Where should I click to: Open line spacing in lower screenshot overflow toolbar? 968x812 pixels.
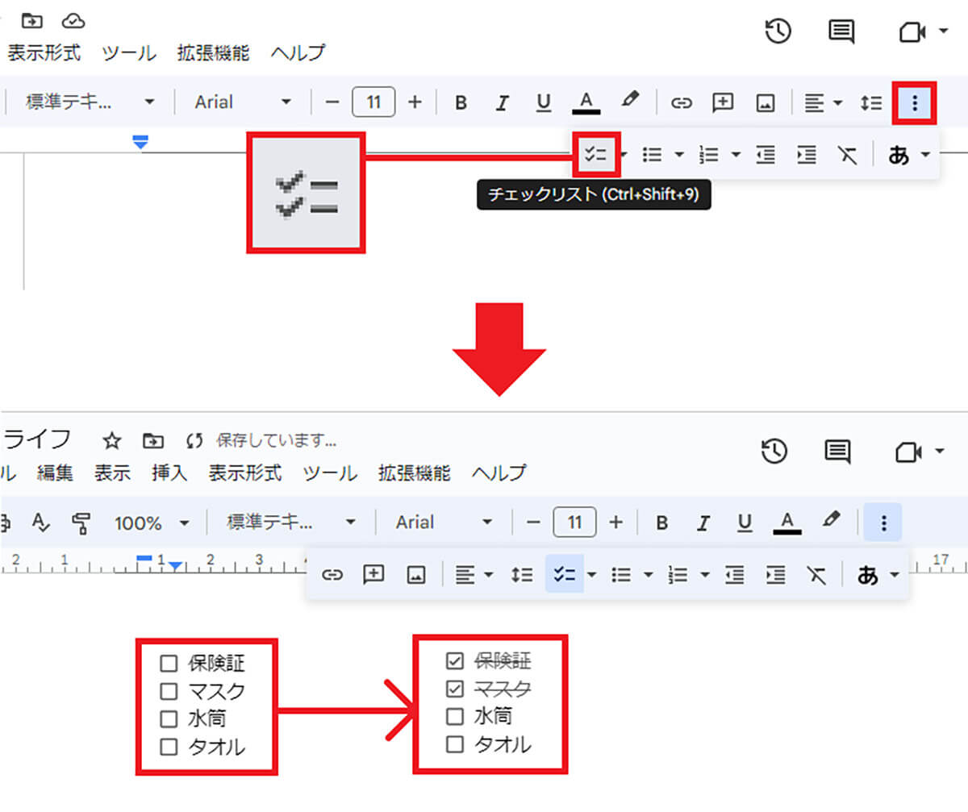point(522,574)
